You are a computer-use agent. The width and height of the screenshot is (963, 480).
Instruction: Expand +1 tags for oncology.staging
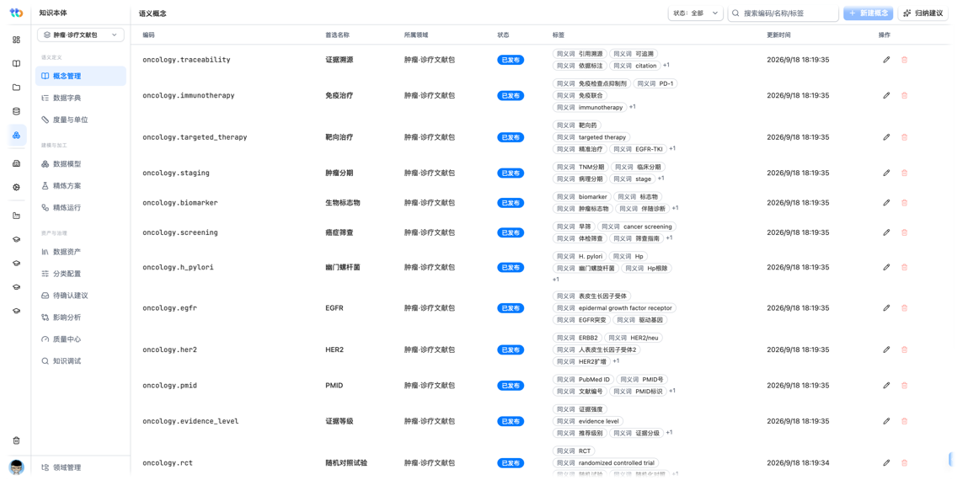661,179
